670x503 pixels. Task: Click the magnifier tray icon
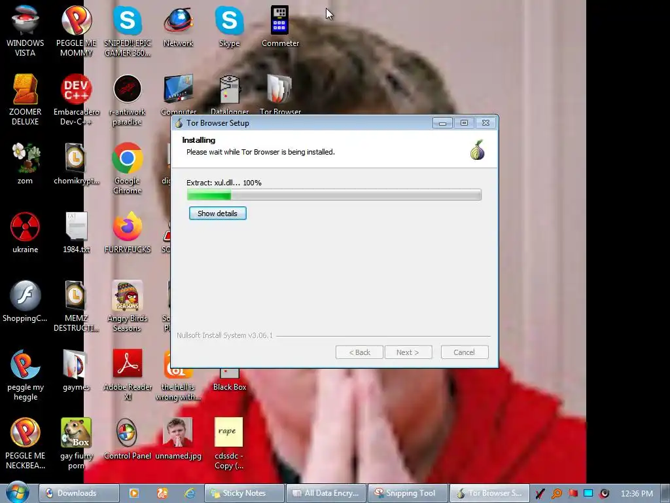[x=556, y=494]
